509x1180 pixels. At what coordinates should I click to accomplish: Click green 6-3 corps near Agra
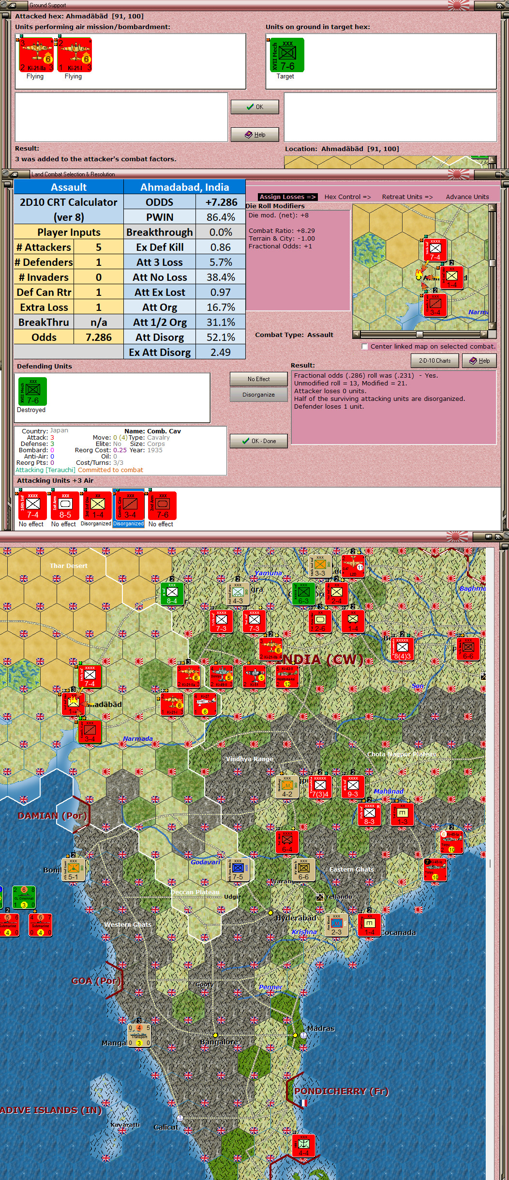(x=303, y=594)
